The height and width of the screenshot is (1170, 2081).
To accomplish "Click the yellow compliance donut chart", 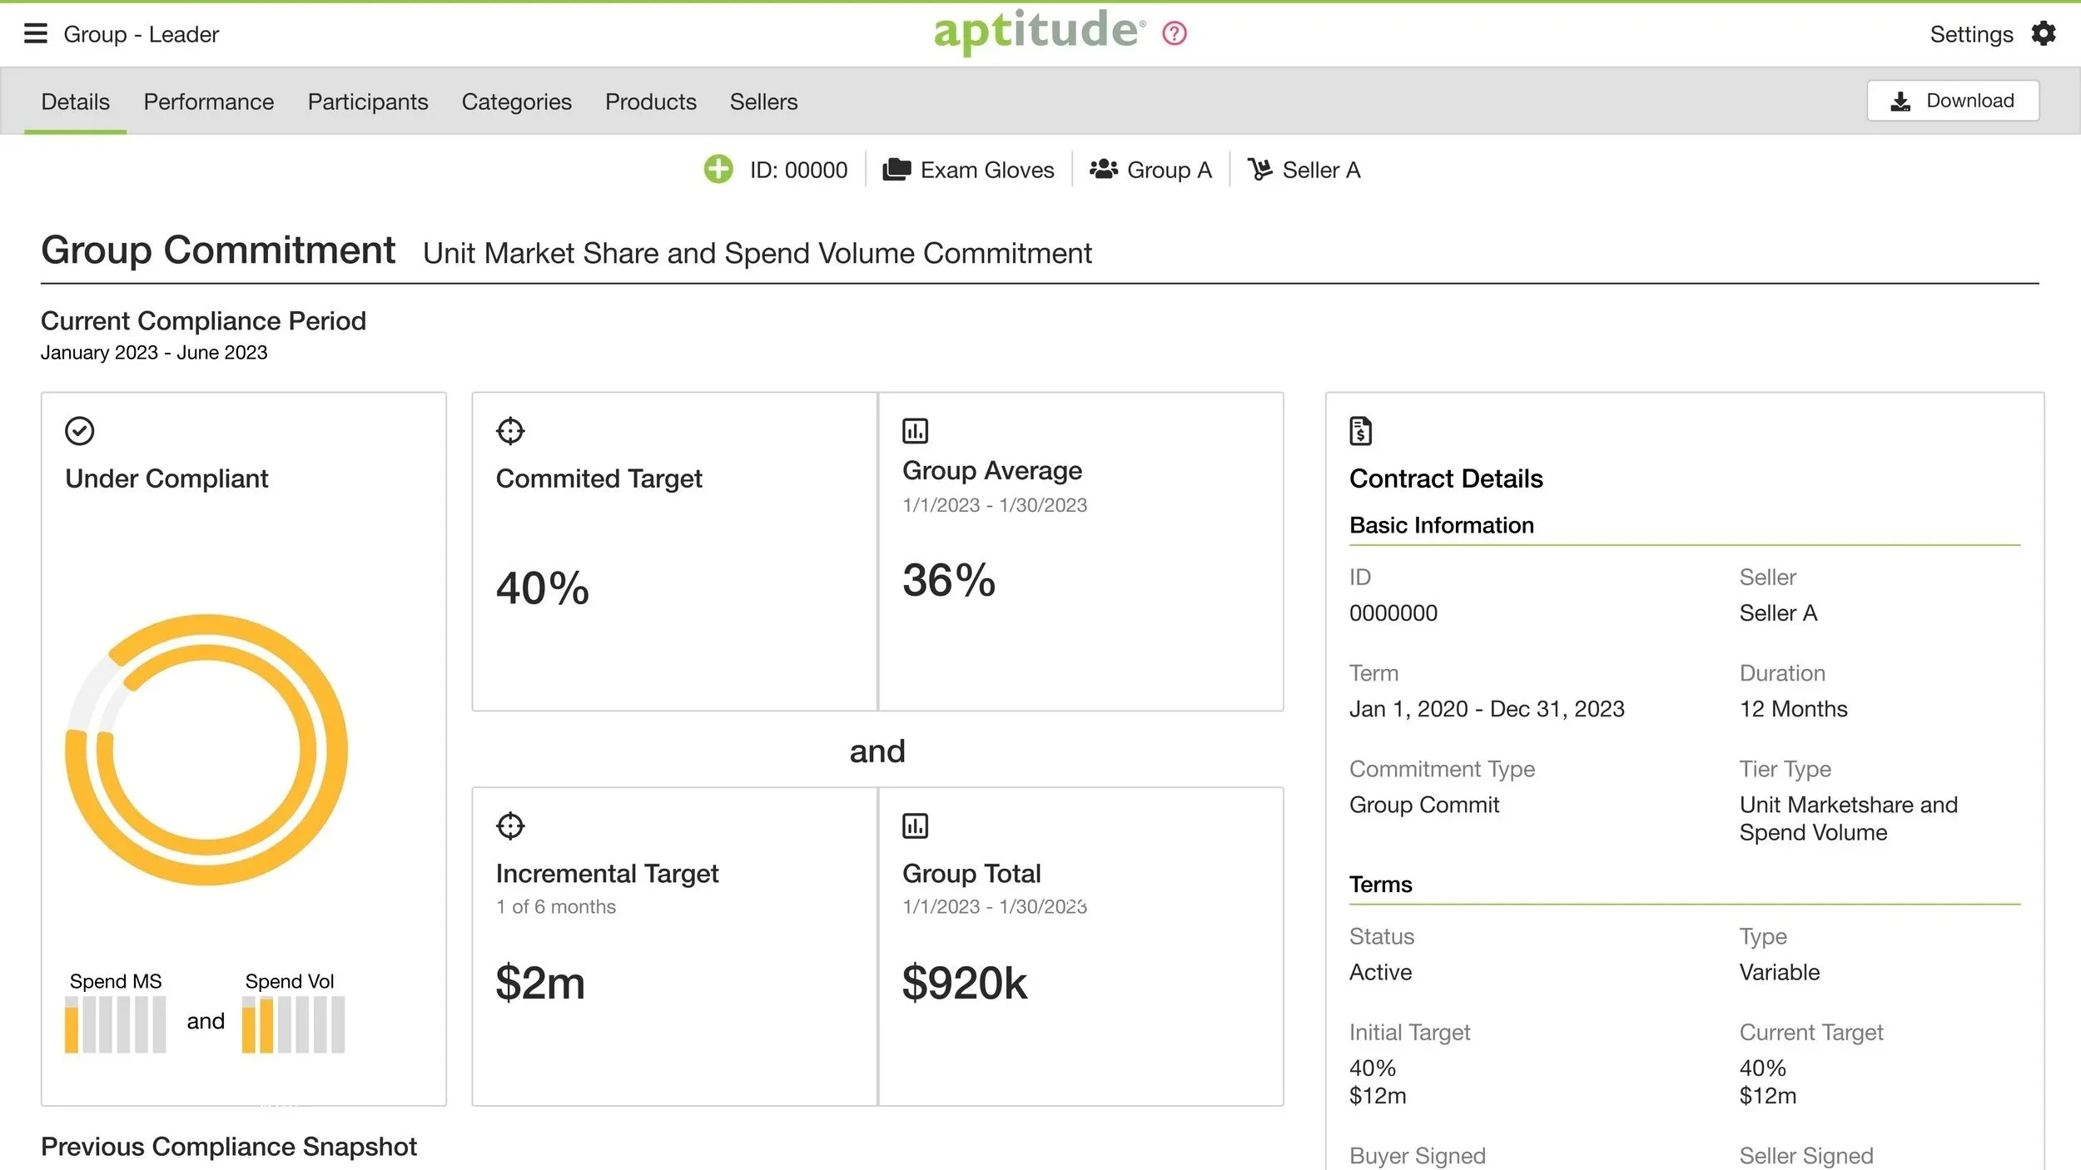I will (x=206, y=749).
